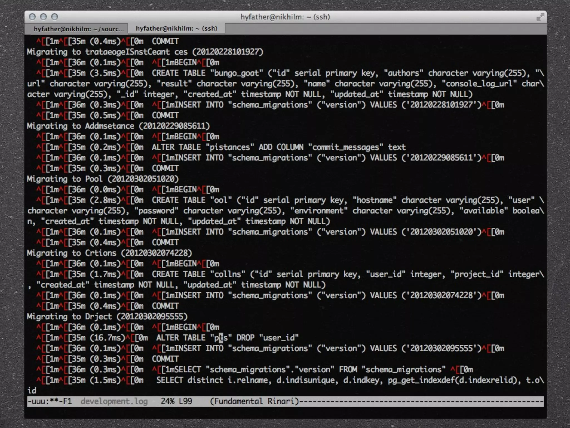
Task: Click the yellow minimize window button
Action: click(x=43, y=17)
